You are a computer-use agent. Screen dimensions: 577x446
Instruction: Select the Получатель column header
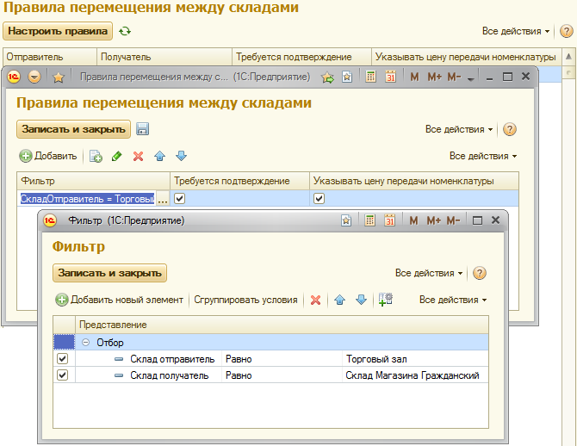tap(164, 57)
